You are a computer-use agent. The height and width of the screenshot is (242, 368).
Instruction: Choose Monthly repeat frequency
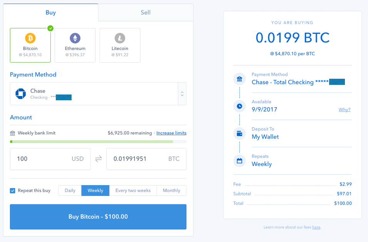[172, 191]
